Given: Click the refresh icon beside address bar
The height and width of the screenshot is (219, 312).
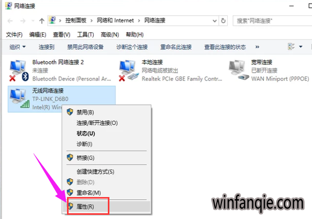Looking at the screenshot, I should pos(223,21).
